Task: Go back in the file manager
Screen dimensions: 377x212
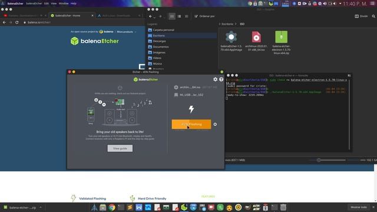Action: tap(150, 16)
